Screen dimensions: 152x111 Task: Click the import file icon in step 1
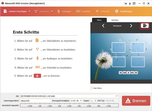click(x=37, y=40)
